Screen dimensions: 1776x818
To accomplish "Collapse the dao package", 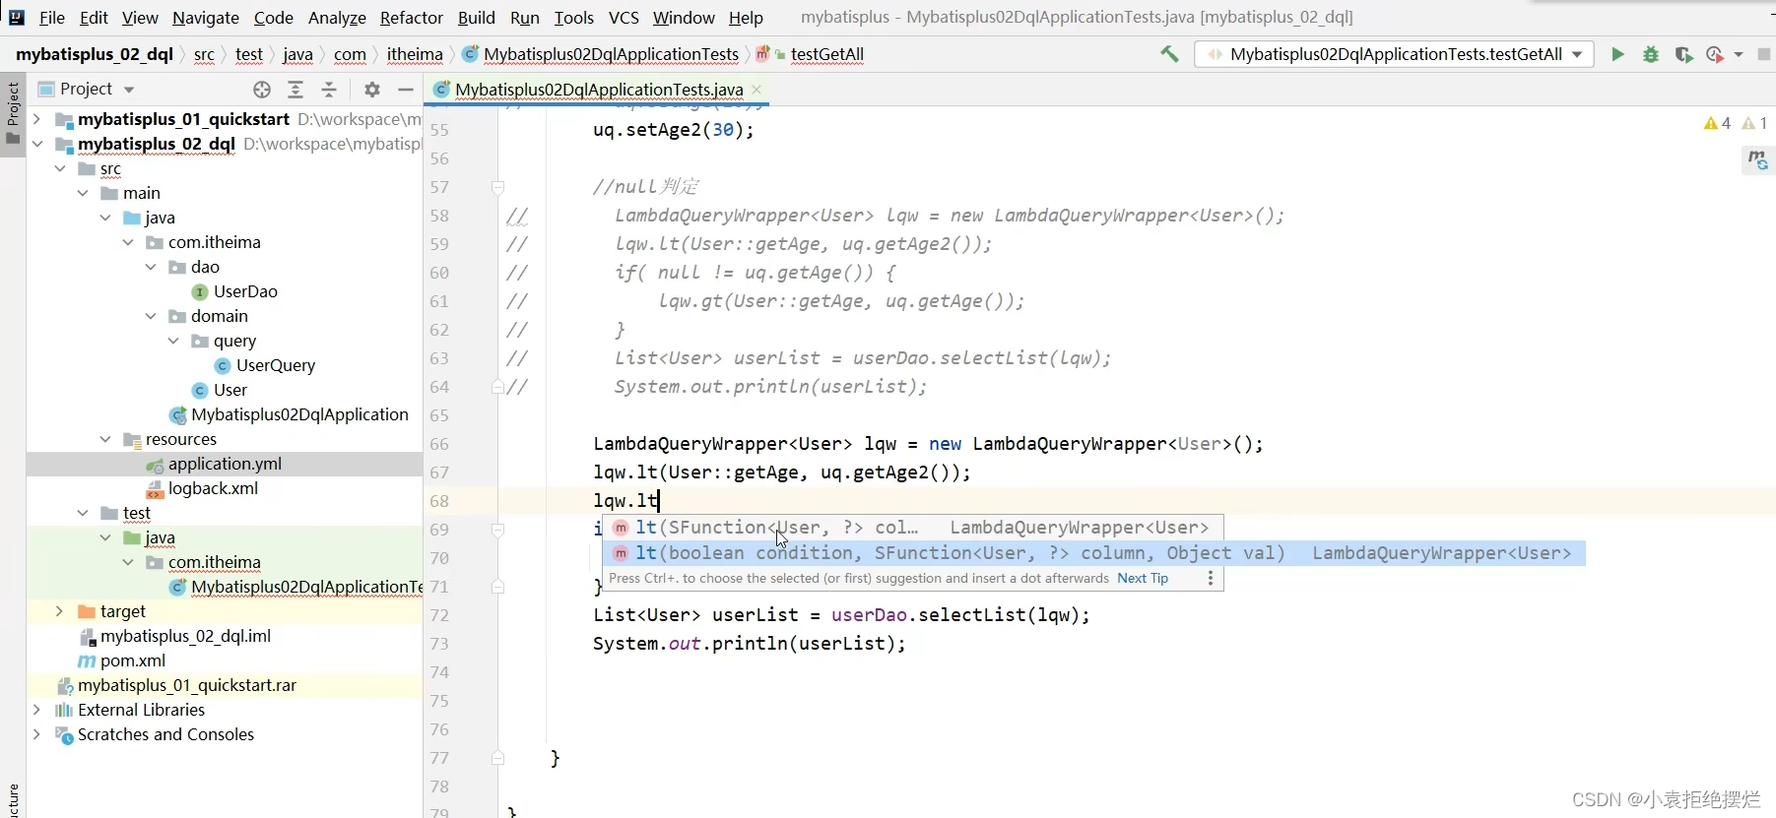I will point(151,267).
